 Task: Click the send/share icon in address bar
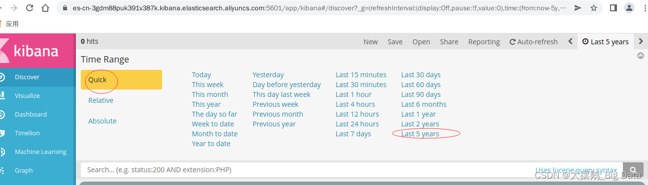tap(578, 8)
